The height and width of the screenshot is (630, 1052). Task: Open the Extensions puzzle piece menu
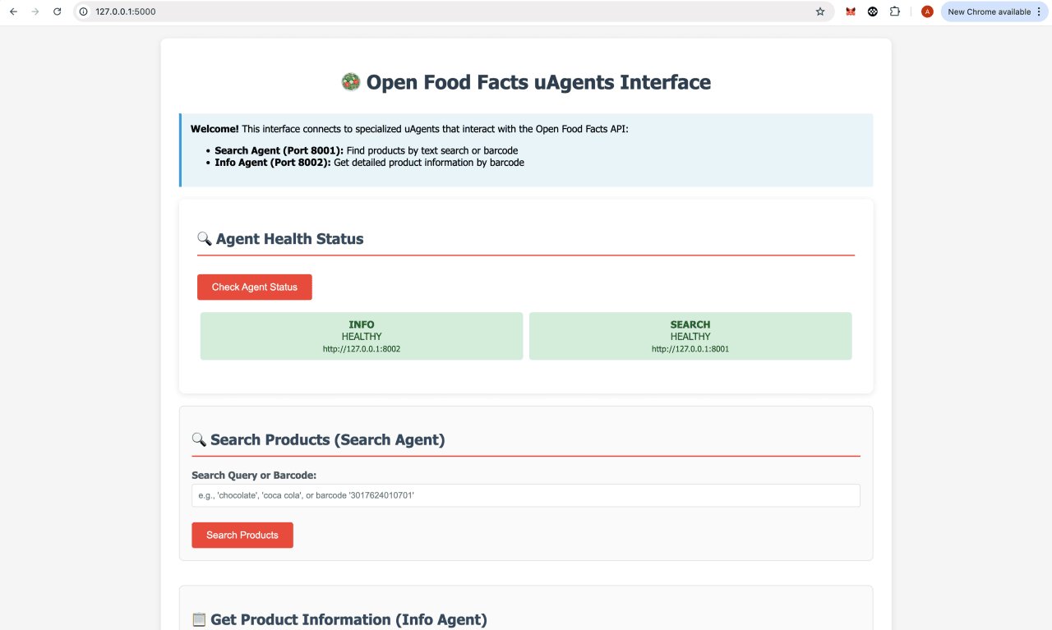(895, 11)
